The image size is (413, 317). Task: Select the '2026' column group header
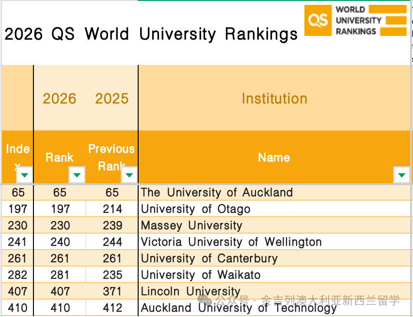60,98
